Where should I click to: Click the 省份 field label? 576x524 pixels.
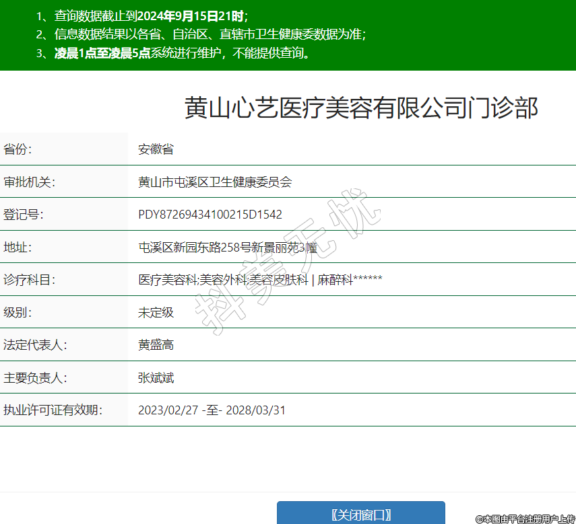pos(18,149)
